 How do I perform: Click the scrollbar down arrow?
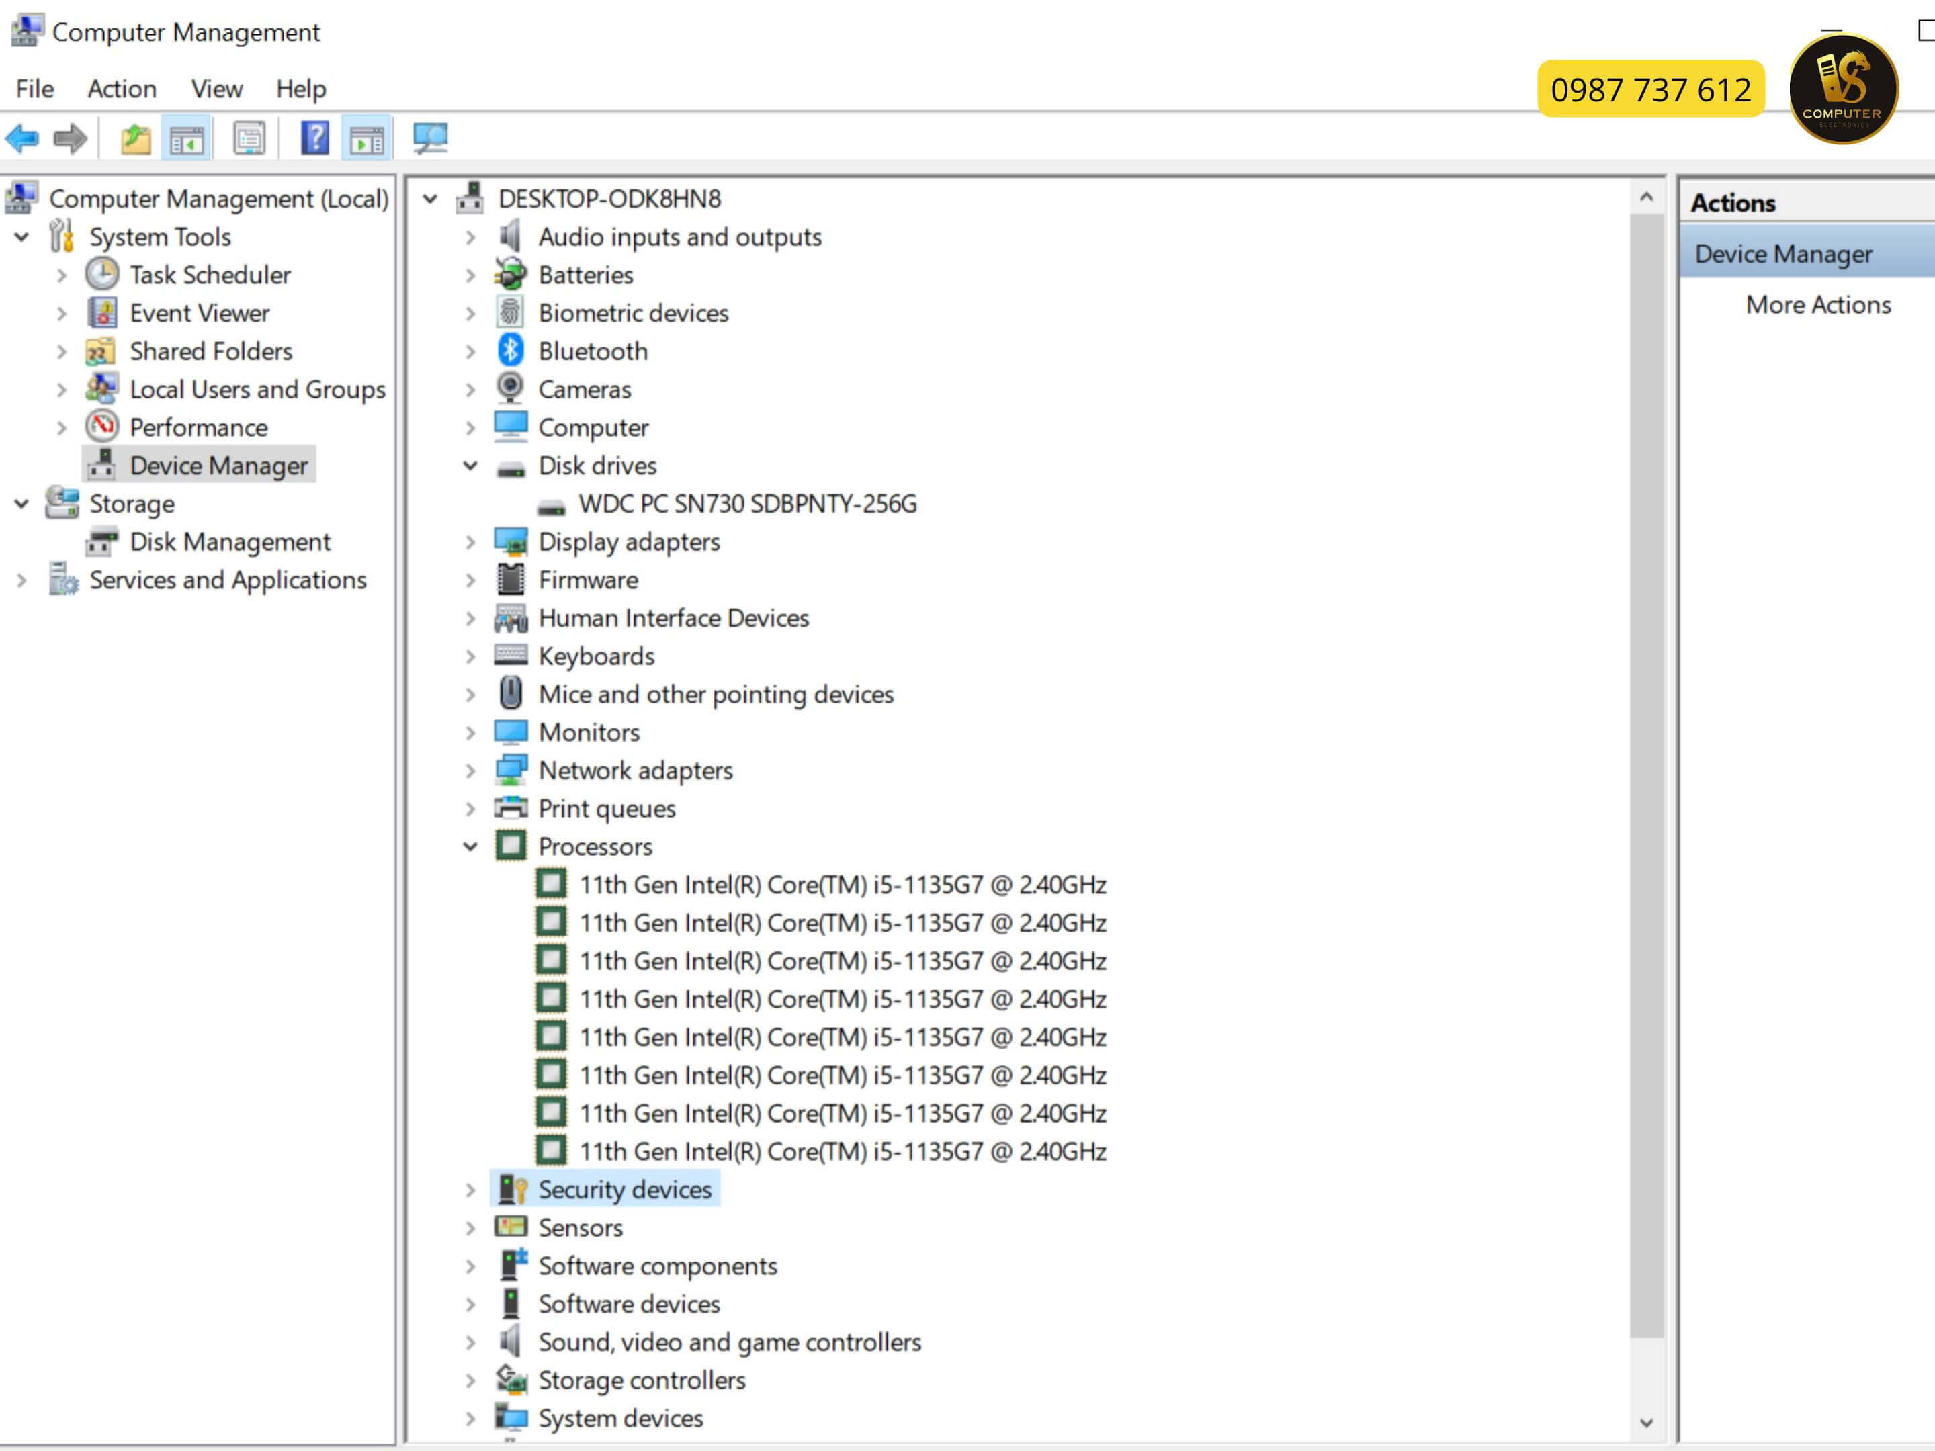coord(1646,1421)
